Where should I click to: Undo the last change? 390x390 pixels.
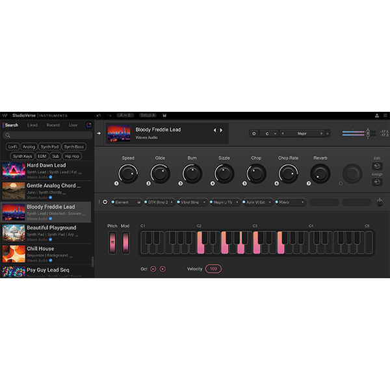point(99,116)
